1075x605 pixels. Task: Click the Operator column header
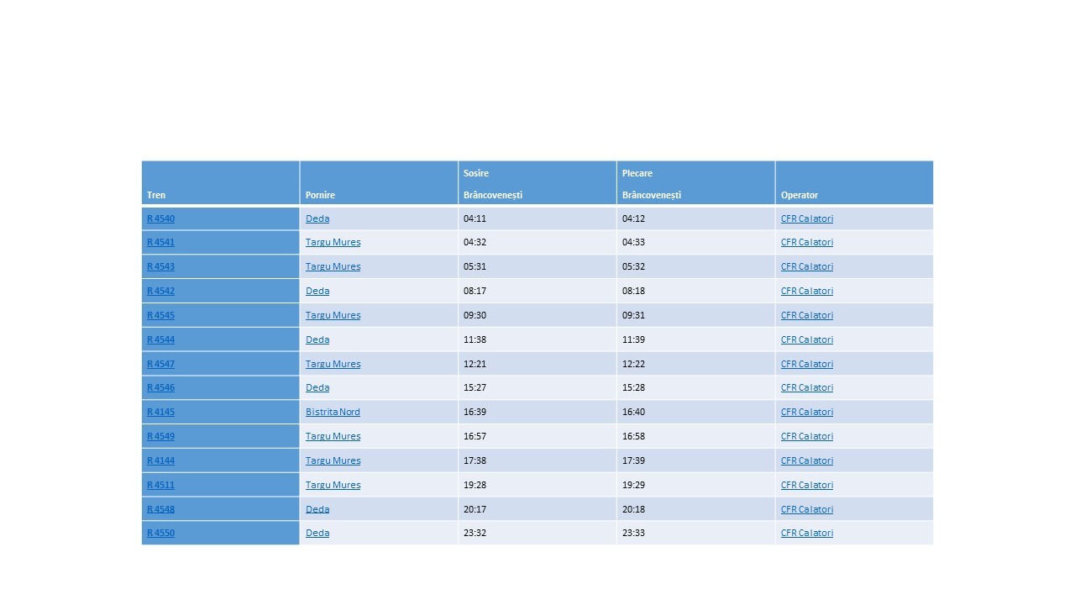tap(799, 195)
